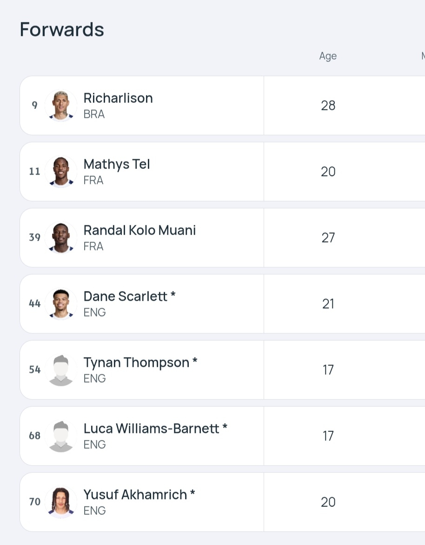Open Richarlison's player profile
Image resolution: width=425 pixels, height=545 pixels.
[118, 98]
